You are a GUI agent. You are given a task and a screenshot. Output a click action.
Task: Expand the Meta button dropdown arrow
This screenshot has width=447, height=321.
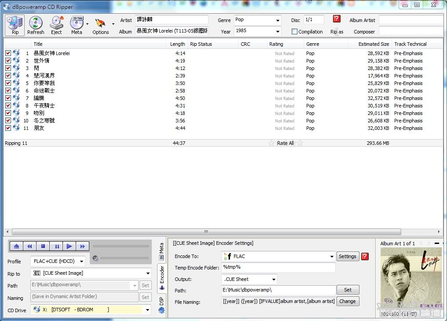[x=87, y=24]
